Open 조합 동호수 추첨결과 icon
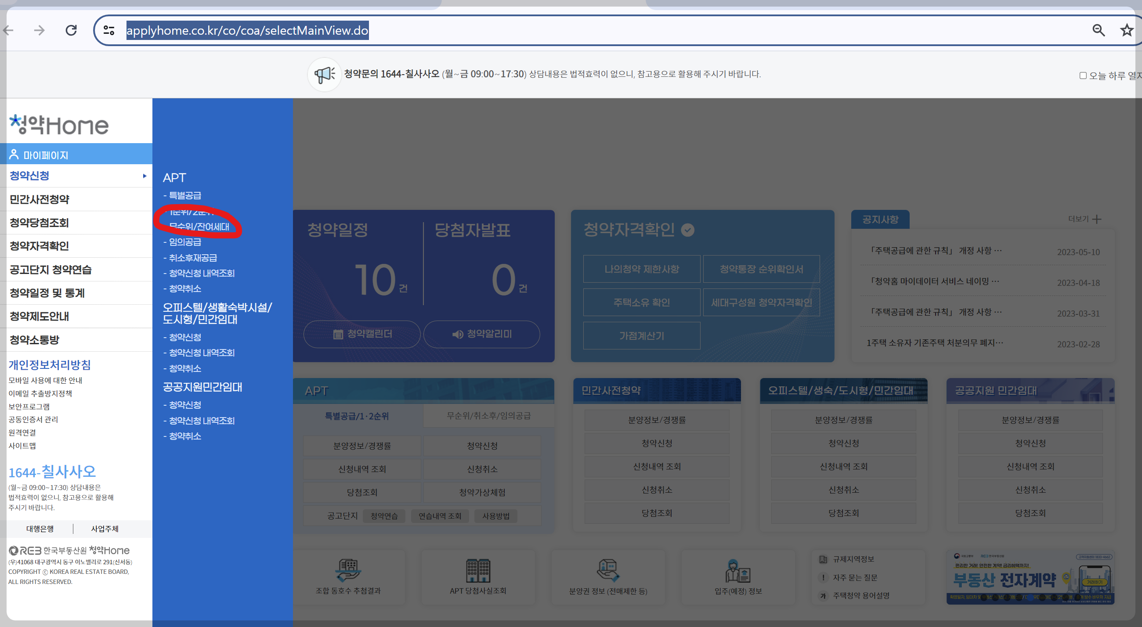1142x627 pixels. pyautogui.click(x=348, y=570)
